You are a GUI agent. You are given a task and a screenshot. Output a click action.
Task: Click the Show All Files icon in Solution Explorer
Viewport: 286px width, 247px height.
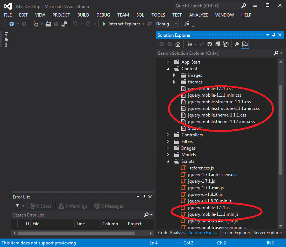(226, 44)
